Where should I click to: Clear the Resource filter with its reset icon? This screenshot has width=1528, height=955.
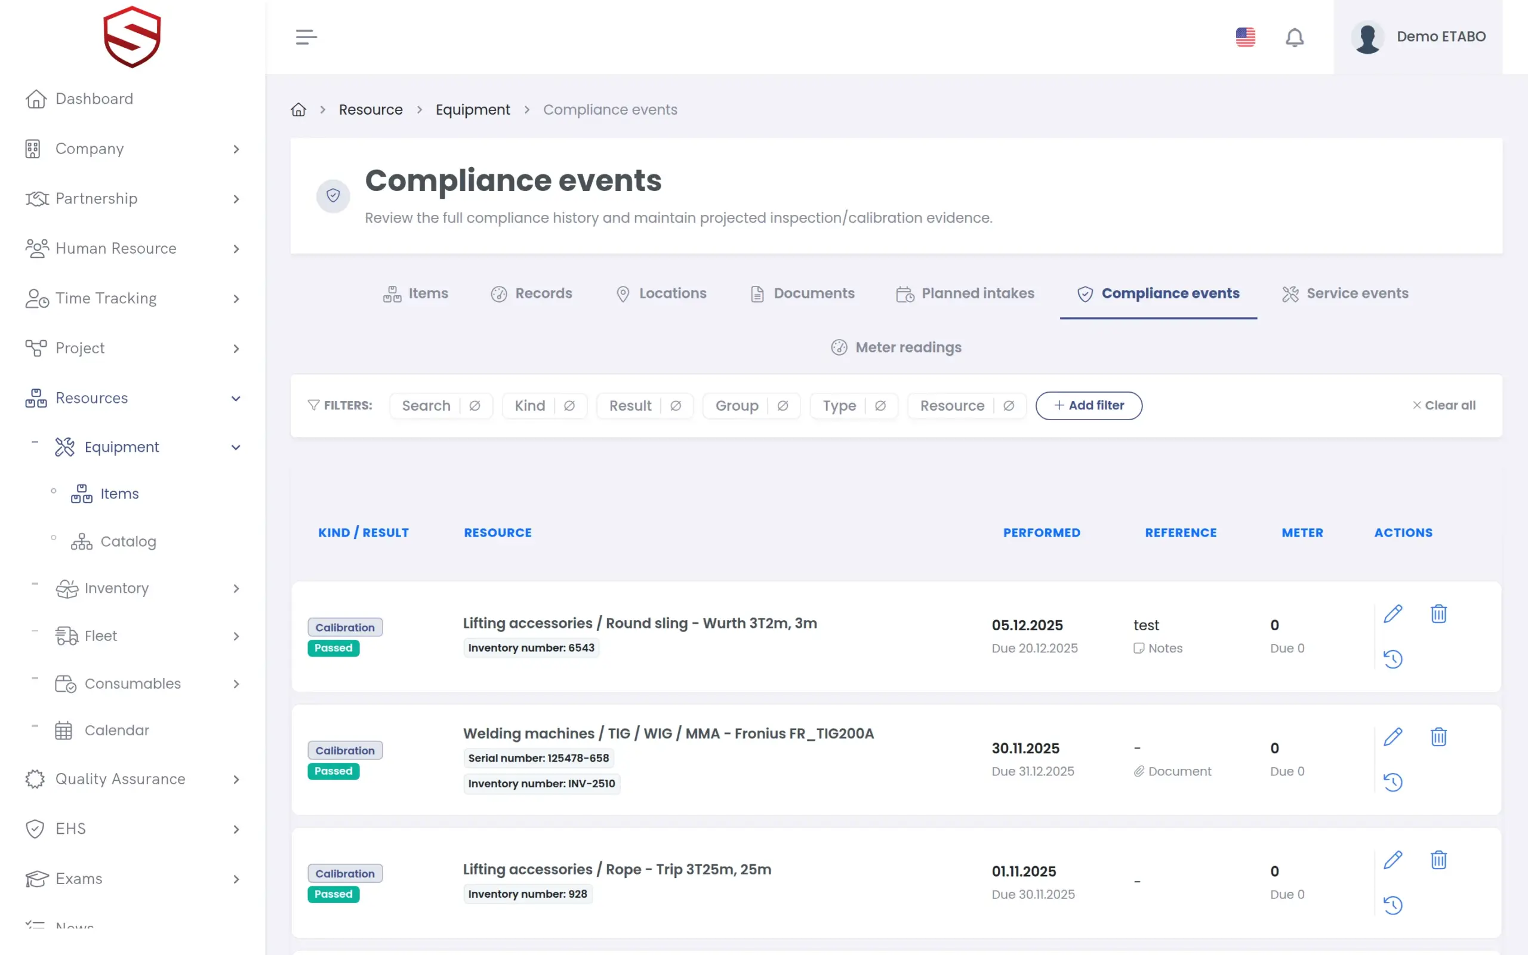coord(1008,405)
